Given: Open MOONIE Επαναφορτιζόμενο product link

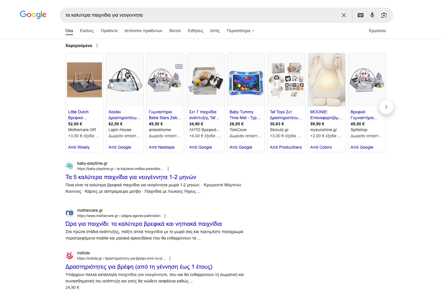Looking at the screenshot, I should point(326,115).
